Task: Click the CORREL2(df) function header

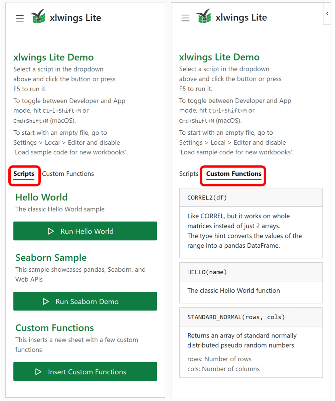Action: click(x=251, y=197)
